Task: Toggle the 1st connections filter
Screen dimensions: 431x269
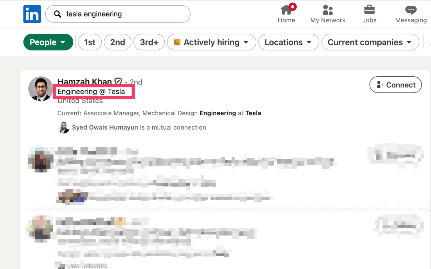Action: pos(90,42)
